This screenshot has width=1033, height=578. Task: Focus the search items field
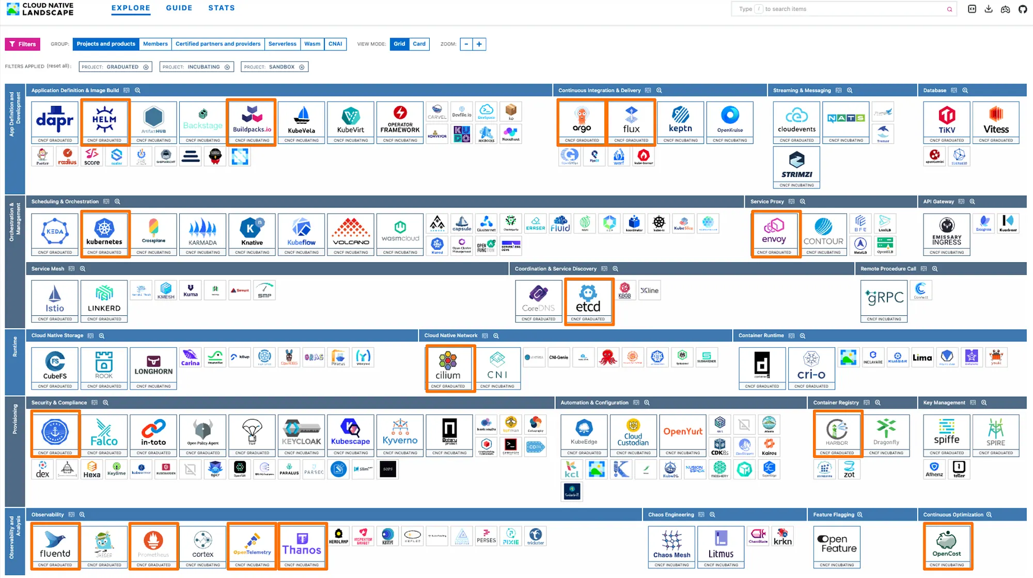point(843,9)
